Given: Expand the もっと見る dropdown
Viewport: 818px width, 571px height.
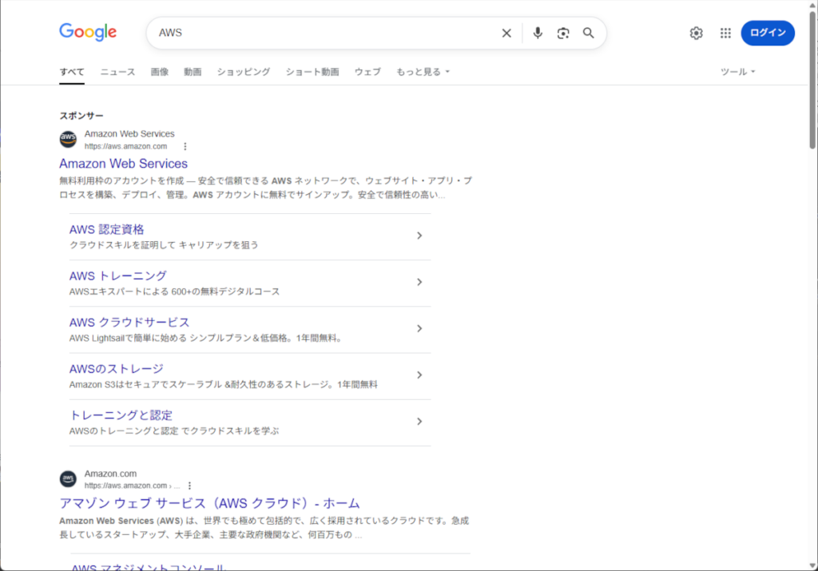Looking at the screenshot, I should (x=423, y=72).
